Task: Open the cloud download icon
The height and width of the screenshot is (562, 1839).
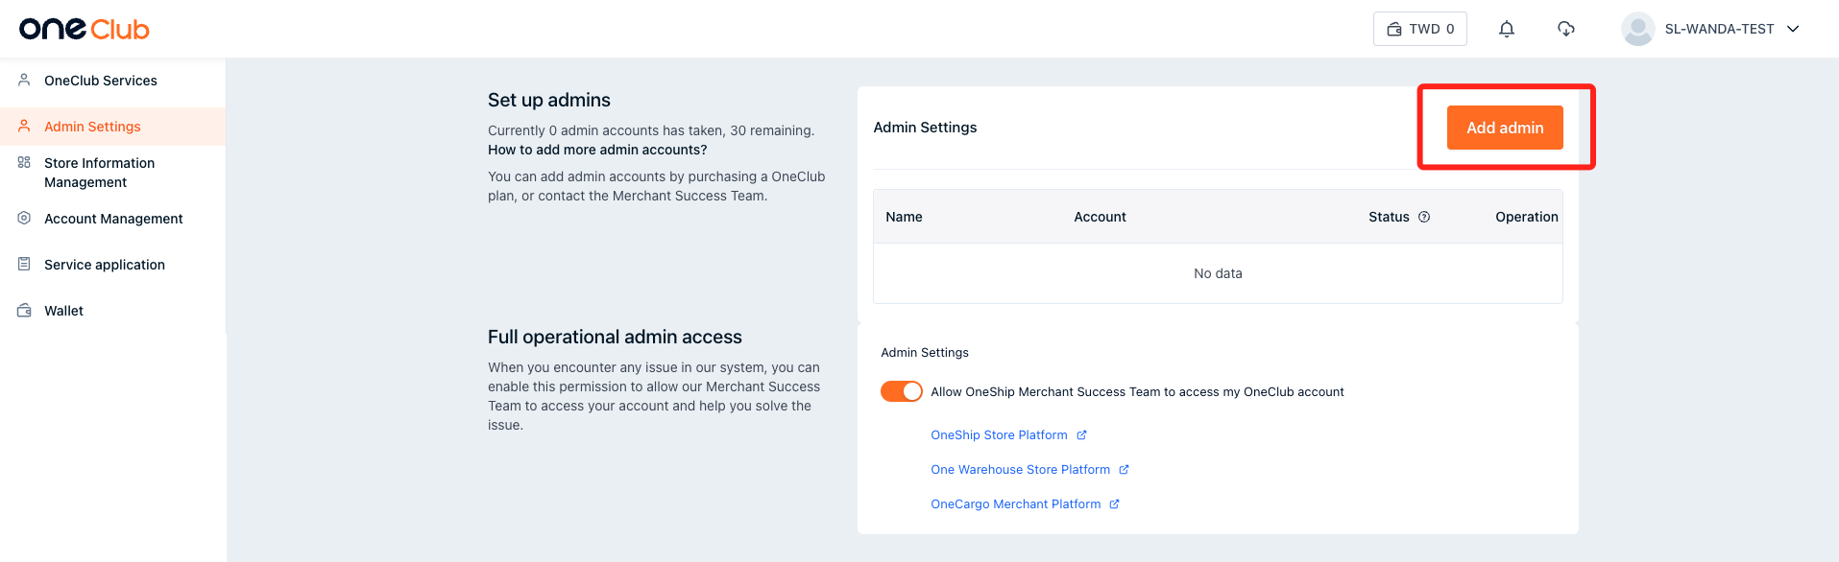Action: 1565,29
